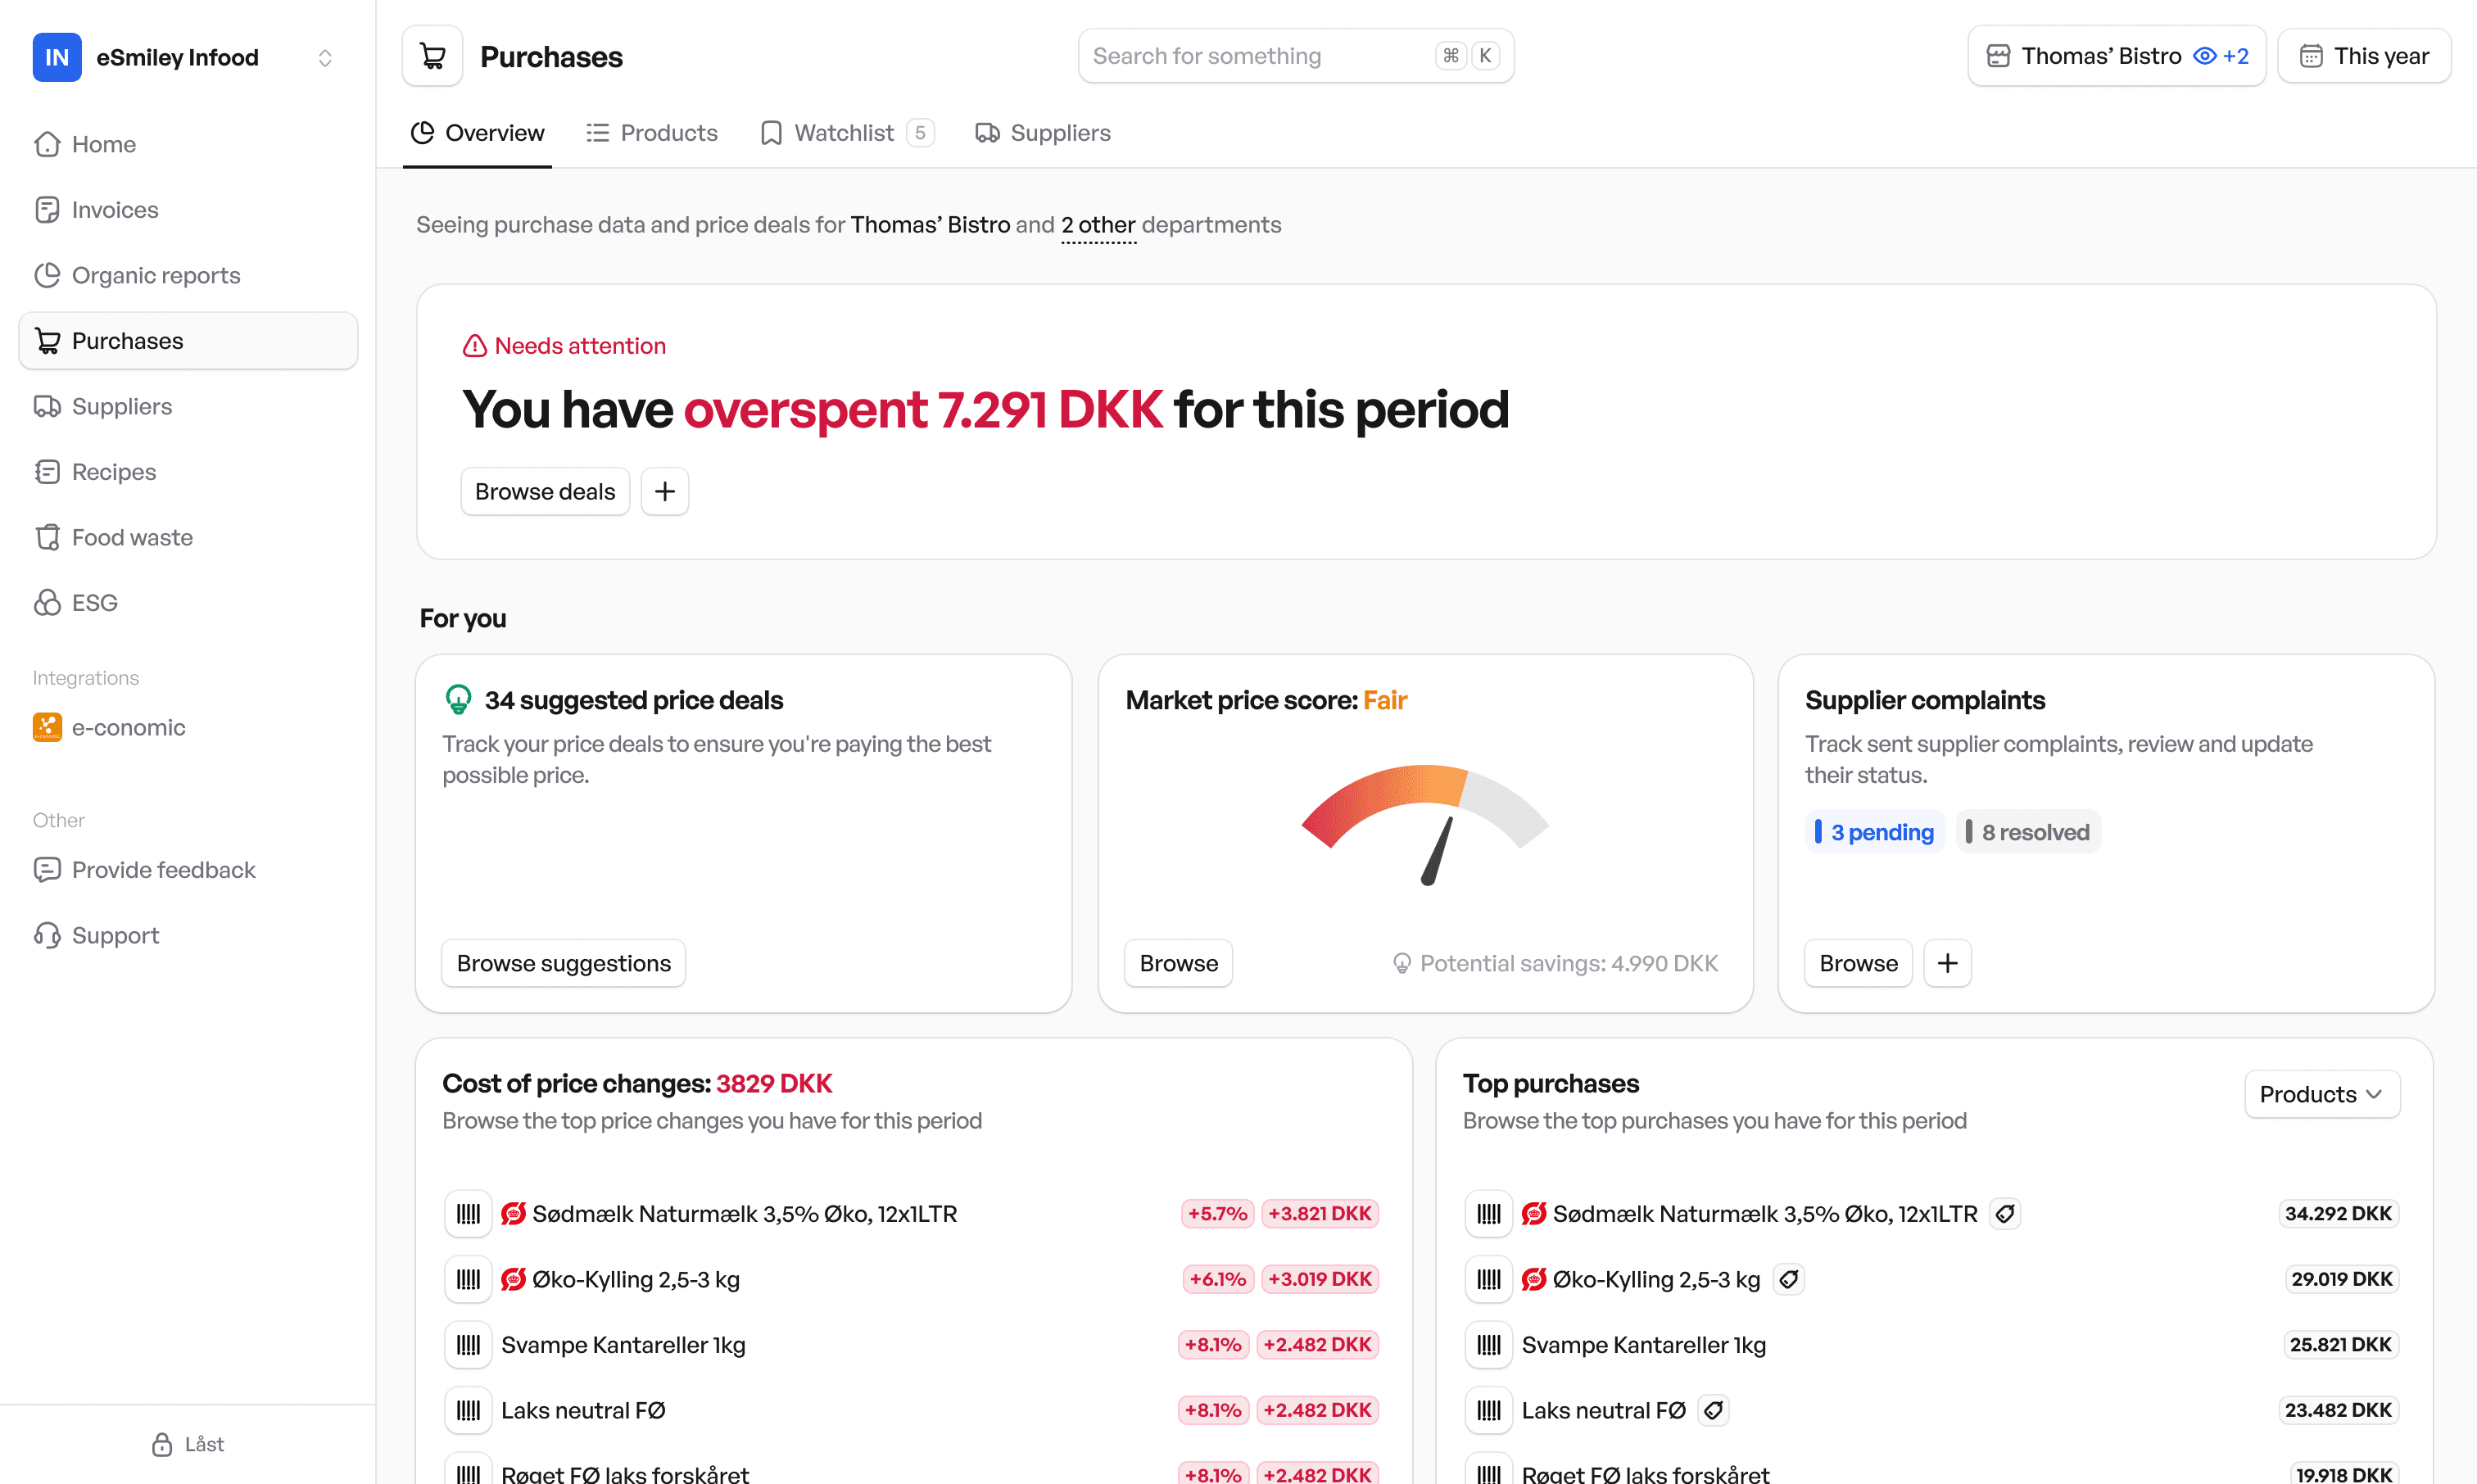Click the Search for something field
This screenshot has height=1484, width=2477.
coord(1260,56)
